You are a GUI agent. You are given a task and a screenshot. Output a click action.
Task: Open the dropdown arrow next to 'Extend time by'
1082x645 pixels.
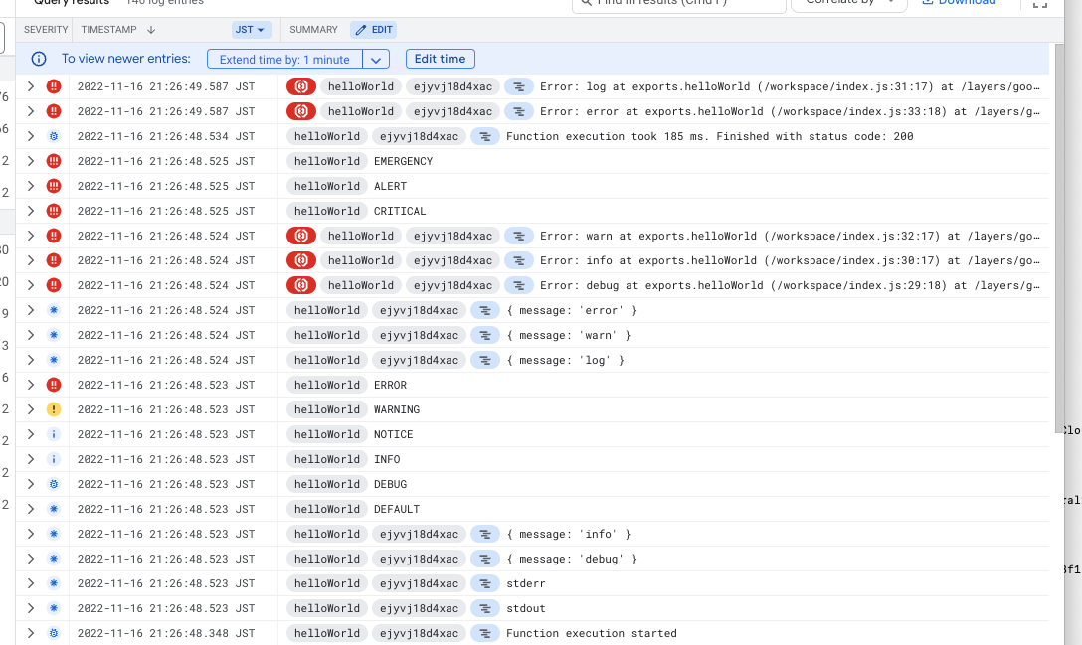click(x=376, y=60)
